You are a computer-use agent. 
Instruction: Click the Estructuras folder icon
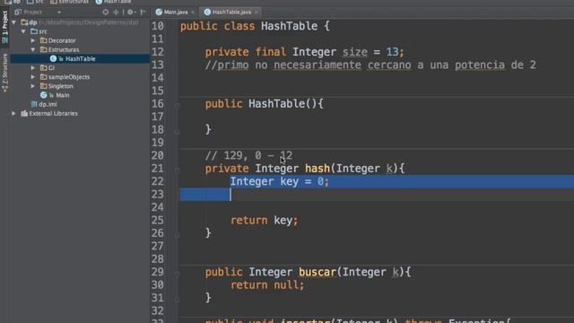pyautogui.click(x=44, y=49)
